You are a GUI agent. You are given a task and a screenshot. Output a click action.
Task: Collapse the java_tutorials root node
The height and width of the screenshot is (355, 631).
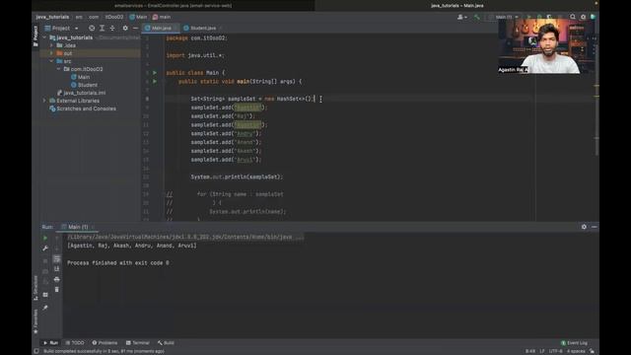[x=44, y=37]
